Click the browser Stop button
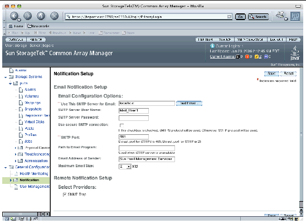 point(55,16)
